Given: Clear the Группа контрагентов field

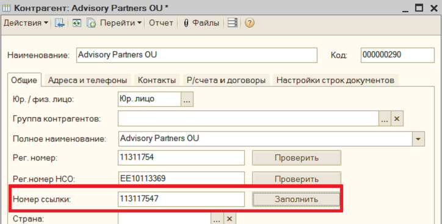Looking at the screenshot, I should pyautogui.click(x=397, y=118).
